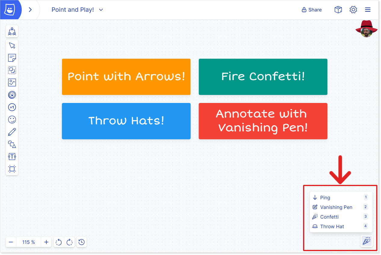Expand the side panel chevron arrow

point(30,10)
